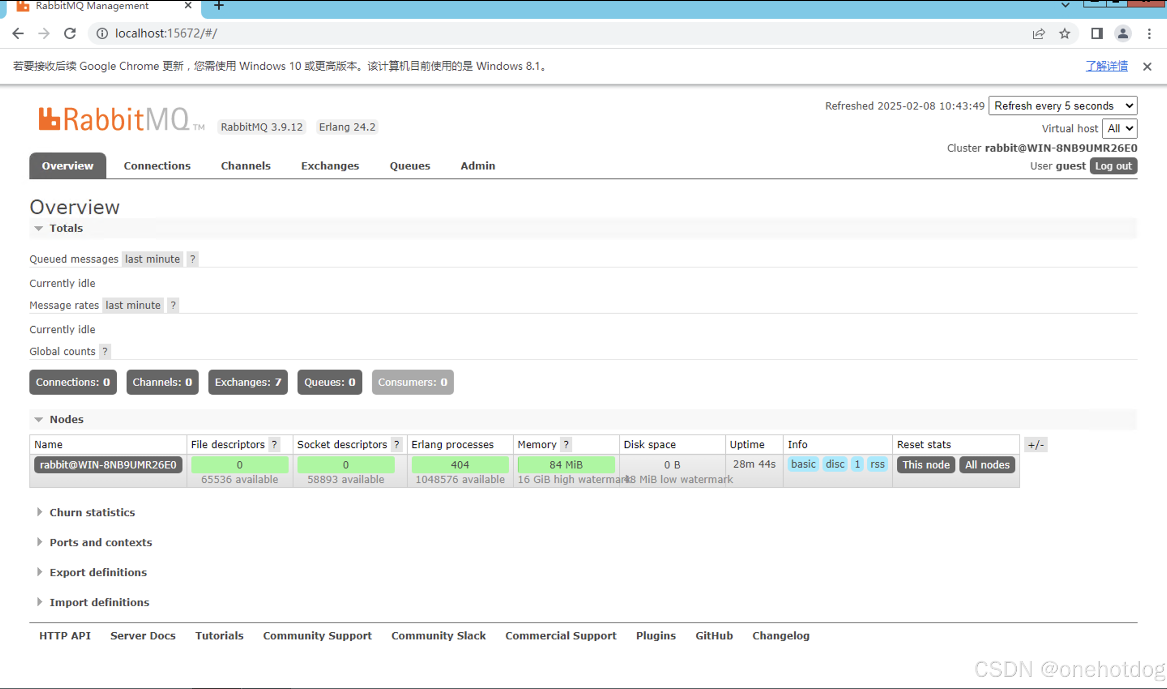The width and height of the screenshot is (1167, 689).
Task: Open the refresh interval dropdown
Action: pyautogui.click(x=1062, y=105)
